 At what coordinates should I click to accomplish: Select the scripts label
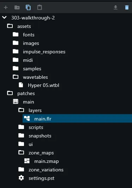click(36, 128)
